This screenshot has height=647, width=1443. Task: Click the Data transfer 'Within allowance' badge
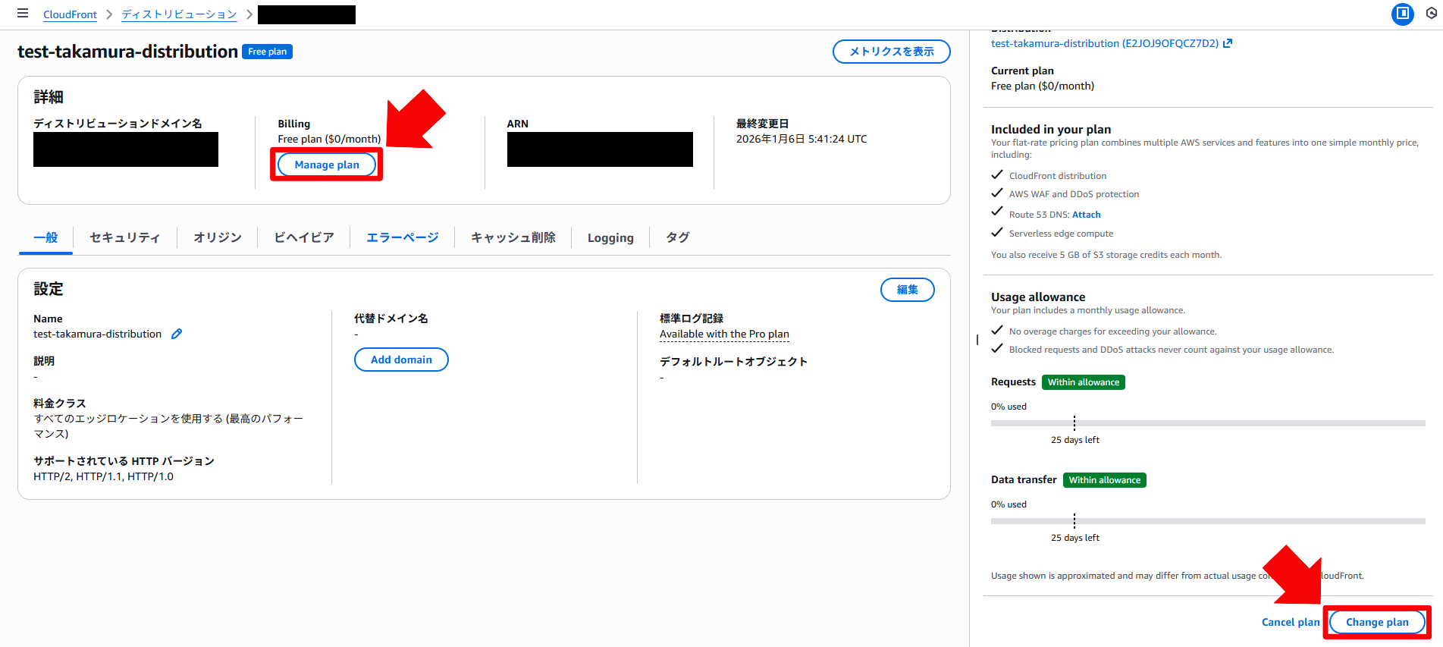click(1104, 480)
